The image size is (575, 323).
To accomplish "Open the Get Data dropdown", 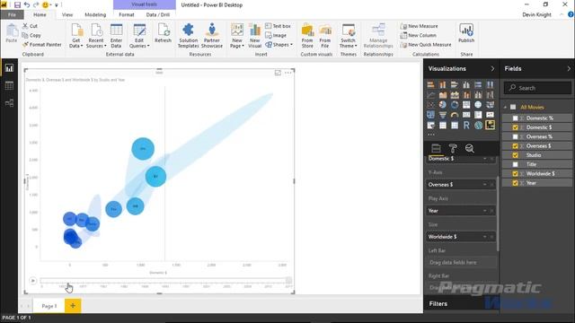I will pyautogui.click(x=75, y=36).
